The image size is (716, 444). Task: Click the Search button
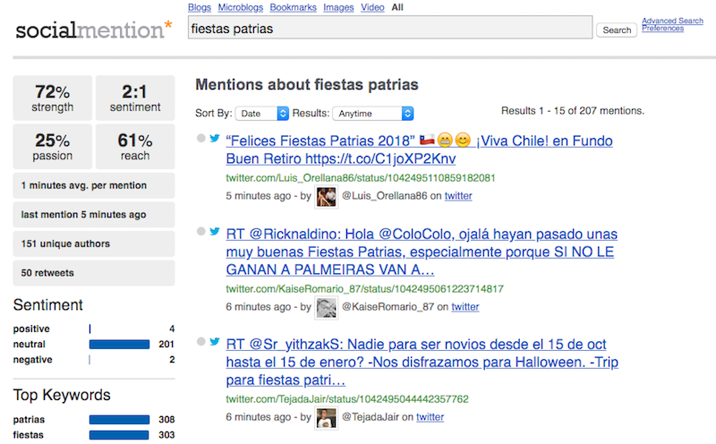click(x=617, y=30)
